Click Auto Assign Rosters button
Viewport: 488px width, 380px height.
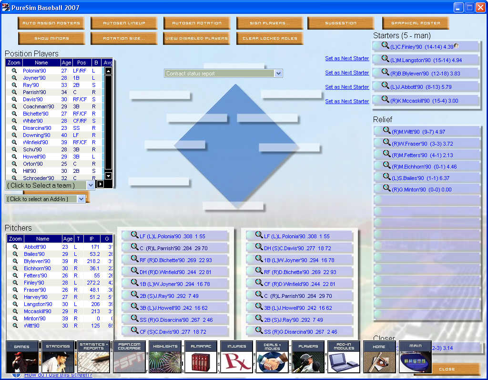click(51, 23)
